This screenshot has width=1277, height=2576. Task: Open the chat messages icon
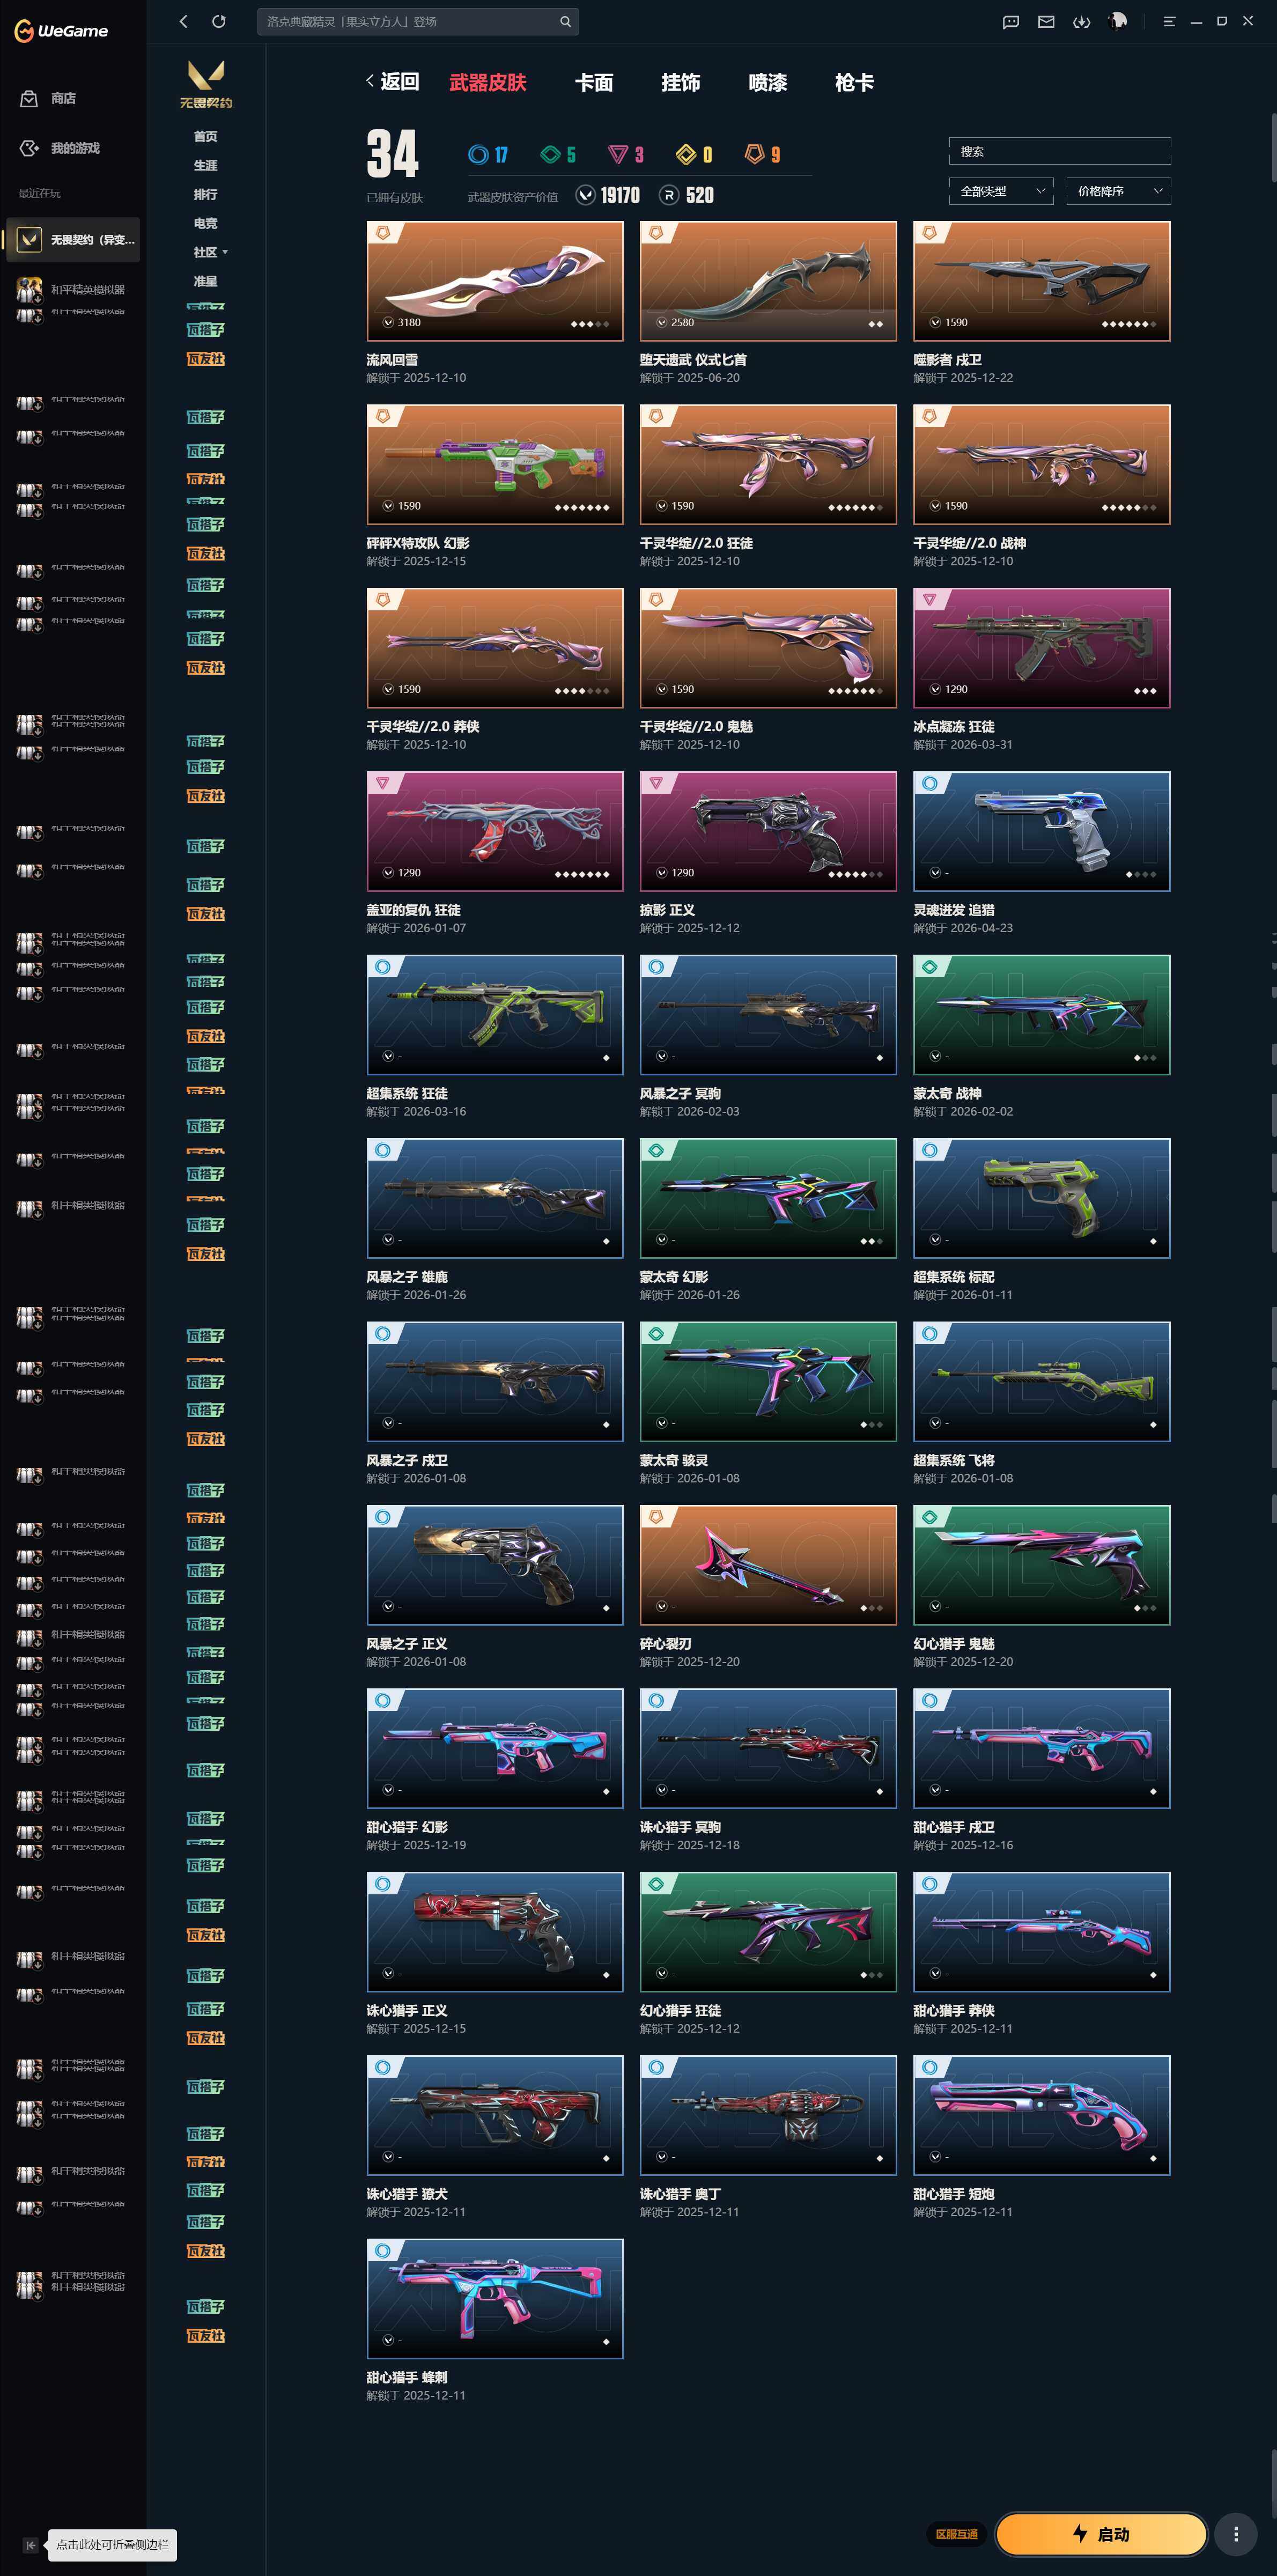1011,22
